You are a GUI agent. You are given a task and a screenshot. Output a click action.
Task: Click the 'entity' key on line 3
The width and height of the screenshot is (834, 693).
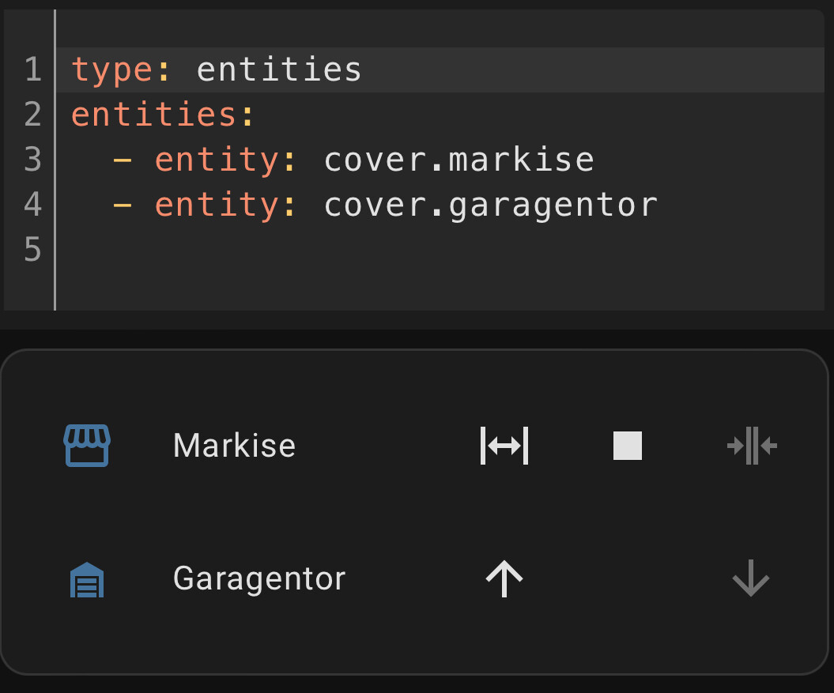tap(217, 160)
